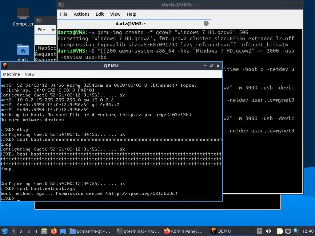Viewport: 315px width, 236px height.
Task: Click 'boot boot.netboot,xyz' line in QEMU
Action: pos(38,188)
